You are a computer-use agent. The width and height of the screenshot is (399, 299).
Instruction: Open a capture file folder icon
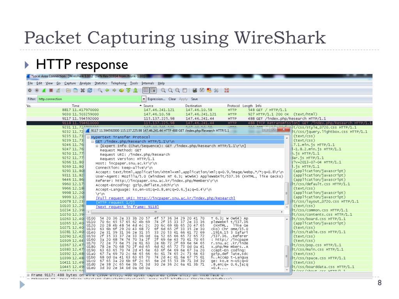[x=68, y=90]
